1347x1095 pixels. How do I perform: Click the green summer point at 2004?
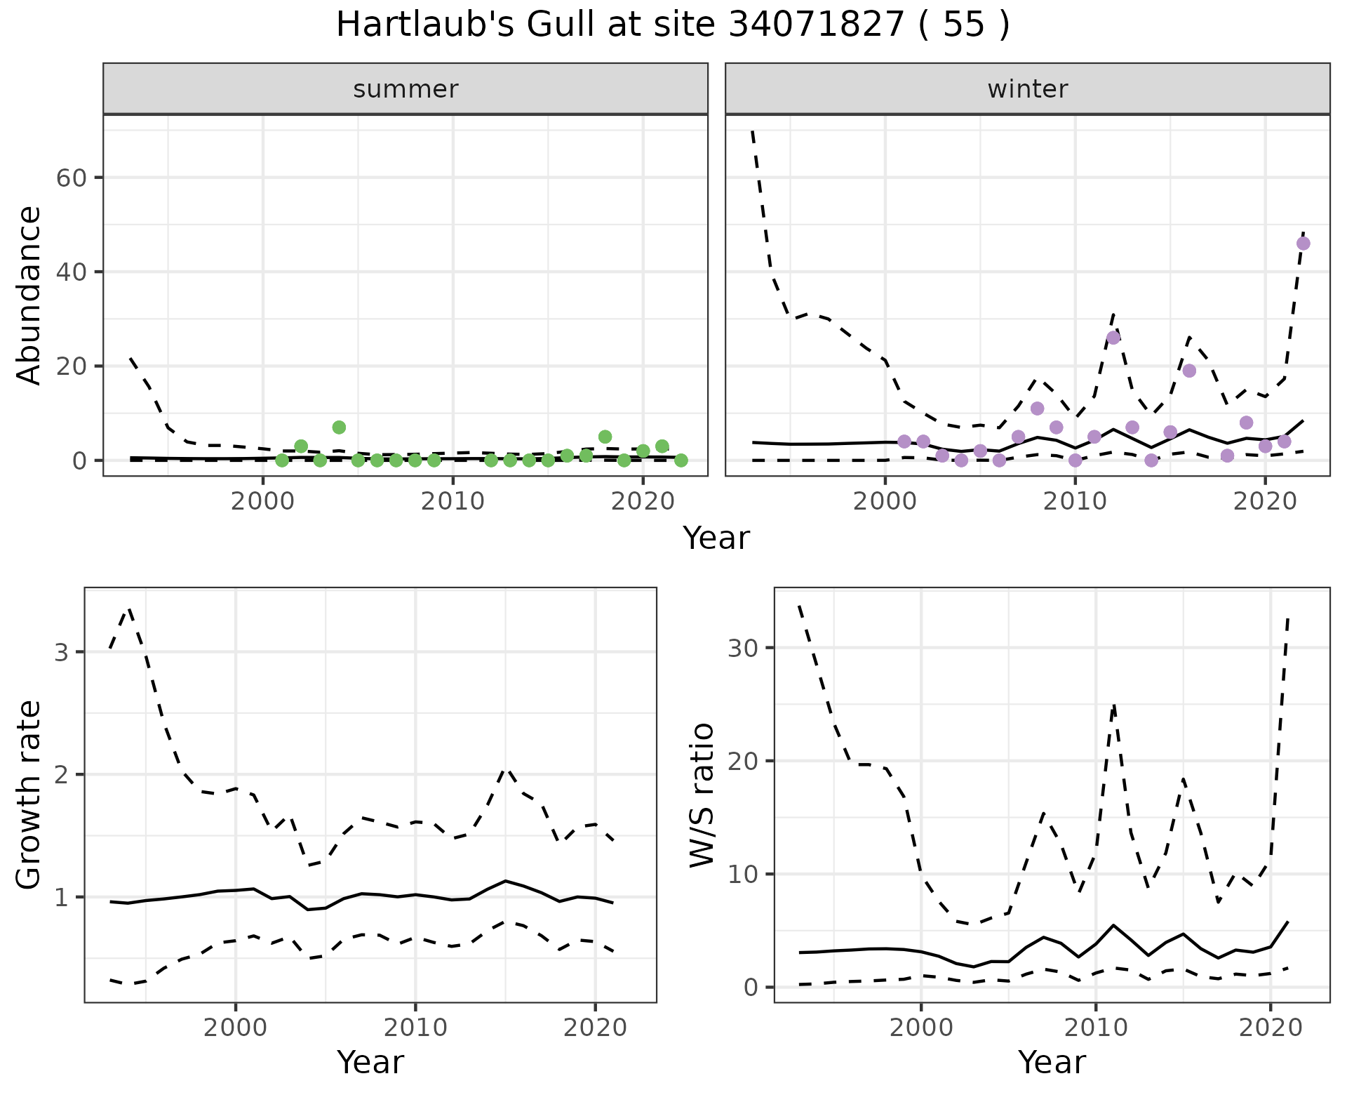click(339, 427)
